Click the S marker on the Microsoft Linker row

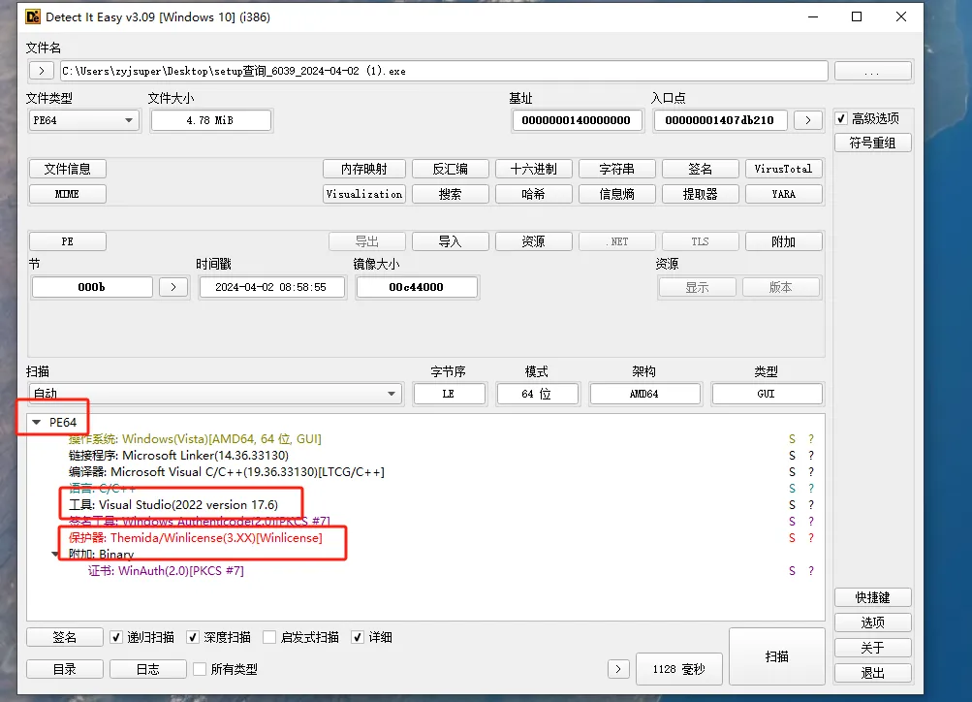792,456
